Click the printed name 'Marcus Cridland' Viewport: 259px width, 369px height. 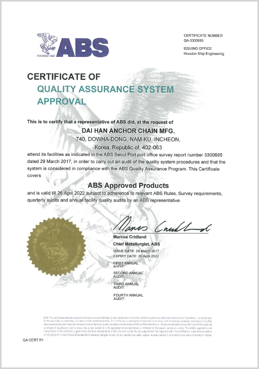[x=129, y=237]
